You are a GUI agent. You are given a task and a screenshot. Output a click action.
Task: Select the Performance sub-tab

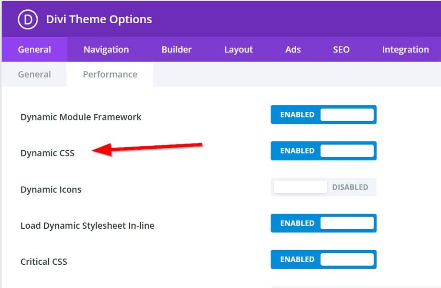[x=110, y=74]
